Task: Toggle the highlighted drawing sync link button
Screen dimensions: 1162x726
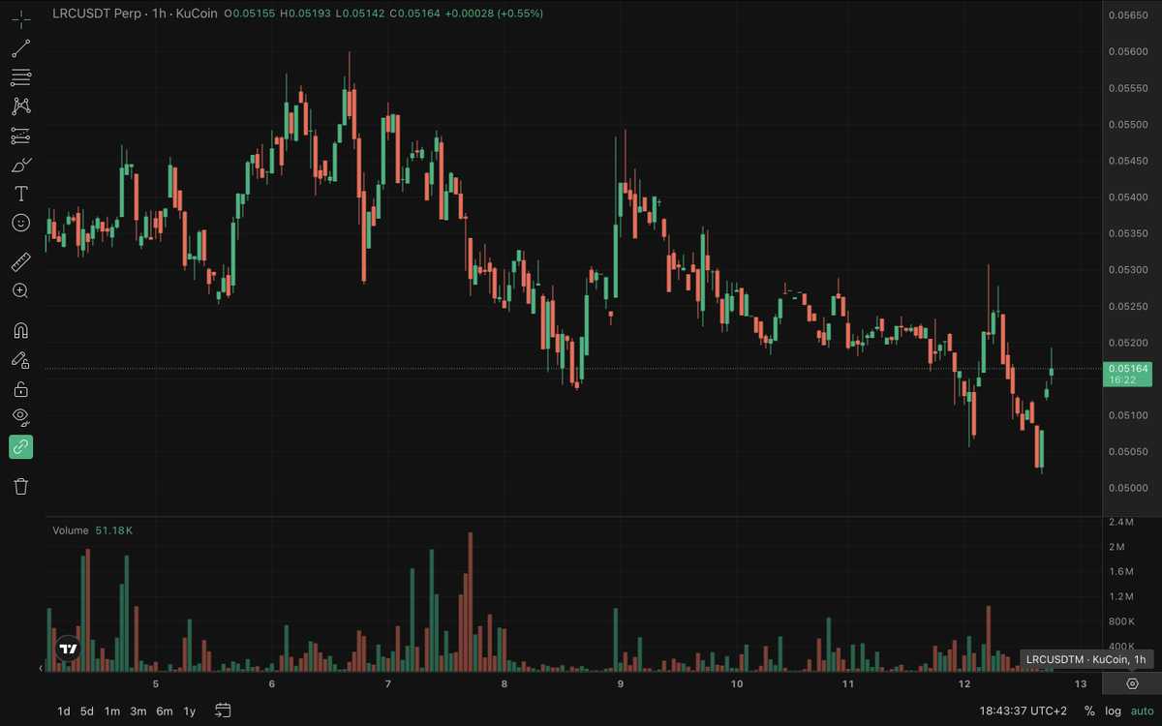Action: [20, 446]
